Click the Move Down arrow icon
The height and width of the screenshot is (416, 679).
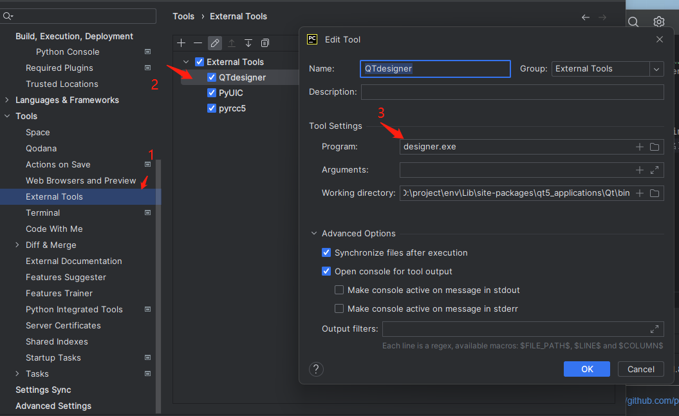[x=248, y=43]
